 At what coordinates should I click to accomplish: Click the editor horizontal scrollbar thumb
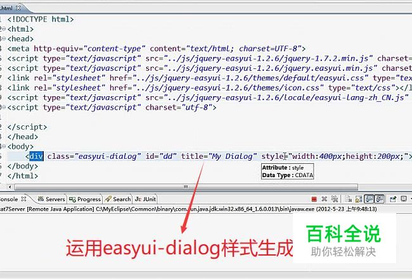186,187
